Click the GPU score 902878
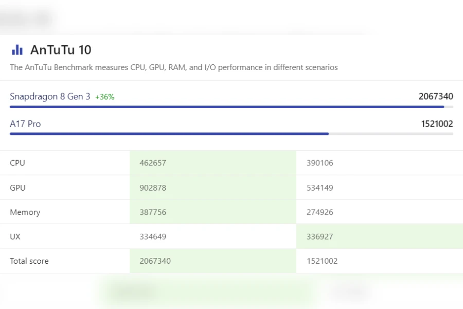The width and height of the screenshot is (463, 309). click(x=153, y=188)
